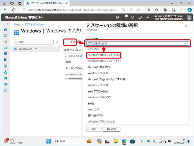The width and height of the screenshot is (194, 146).
Task: Click the taskbar 検索 search box
Action: (x=74, y=141)
